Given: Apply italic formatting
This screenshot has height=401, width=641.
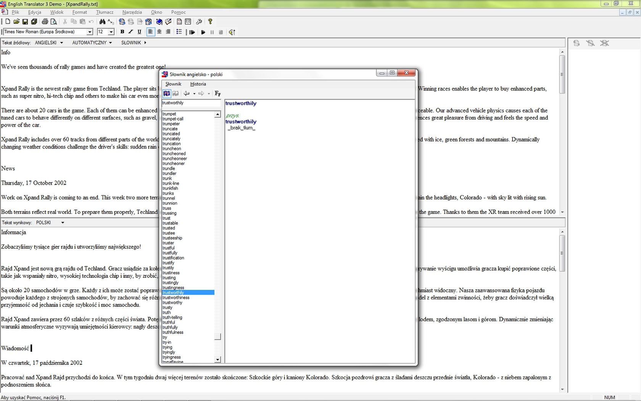Looking at the screenshot, I should coord(131,32).
